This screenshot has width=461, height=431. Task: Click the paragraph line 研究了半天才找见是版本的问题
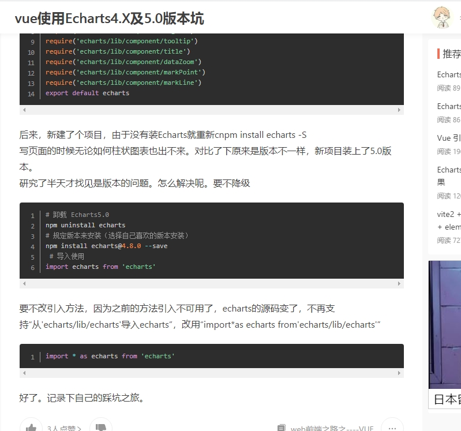pos(134,183)
